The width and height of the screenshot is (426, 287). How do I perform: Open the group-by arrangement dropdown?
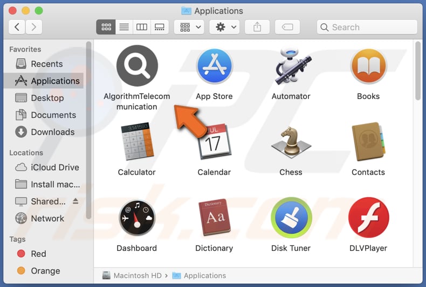point(189,27)
